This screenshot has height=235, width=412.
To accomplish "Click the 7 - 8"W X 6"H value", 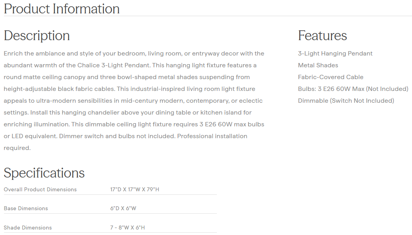I will (128, 228).
